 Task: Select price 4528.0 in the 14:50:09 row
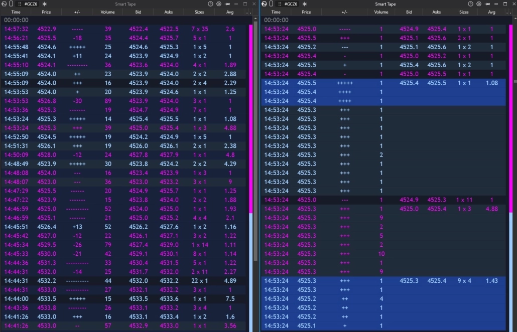pyautogui.click(x=47, y=155)
